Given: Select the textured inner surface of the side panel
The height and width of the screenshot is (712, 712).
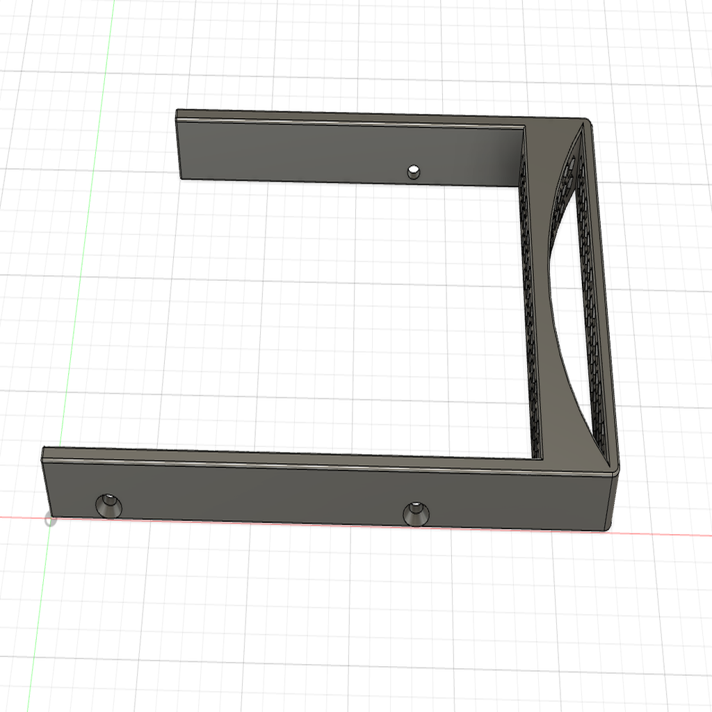Looking at the screenshot, I should (x=591, y=313).
